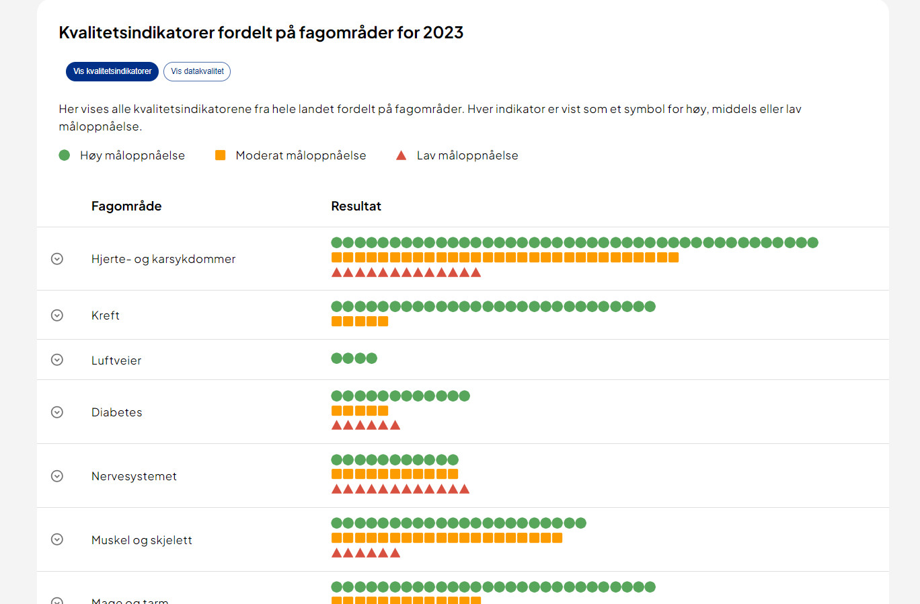Screen dimensions: 920x604
Task: Switch to Vis datakvalitet view
Action: pos(197,71)
